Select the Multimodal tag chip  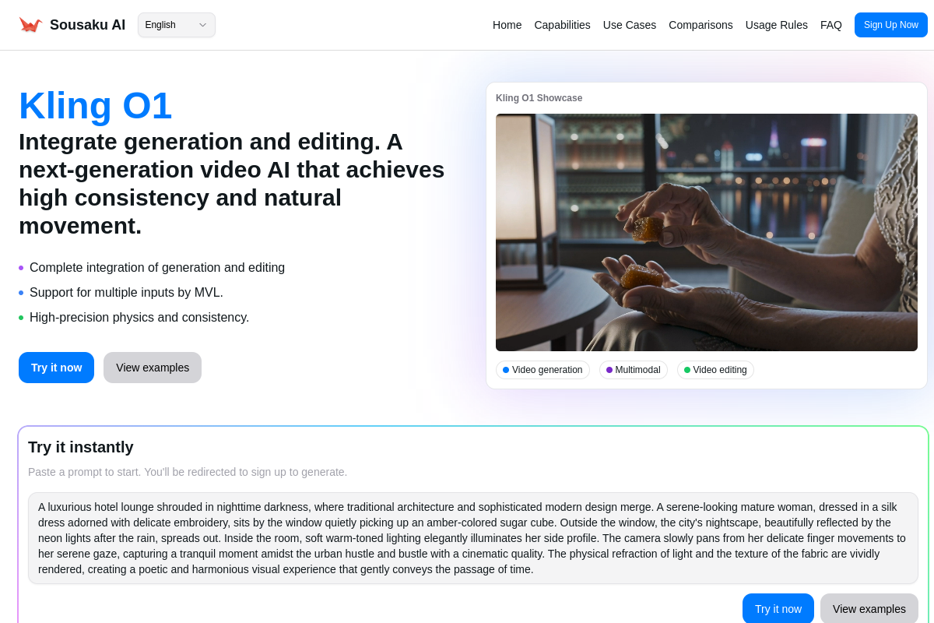pos(633,370)
